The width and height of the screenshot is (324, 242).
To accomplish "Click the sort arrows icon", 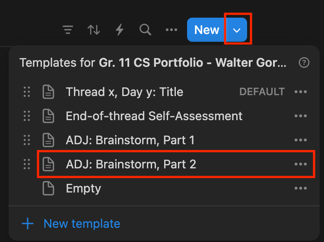I will click(x=94, y=30).
